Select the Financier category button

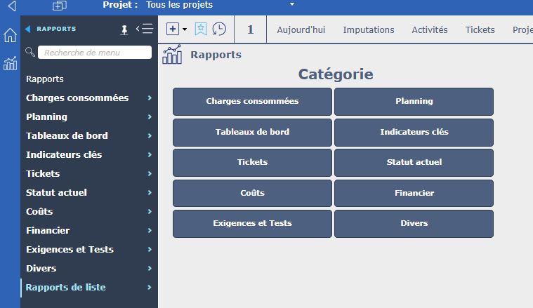click(x=414, y=193)
